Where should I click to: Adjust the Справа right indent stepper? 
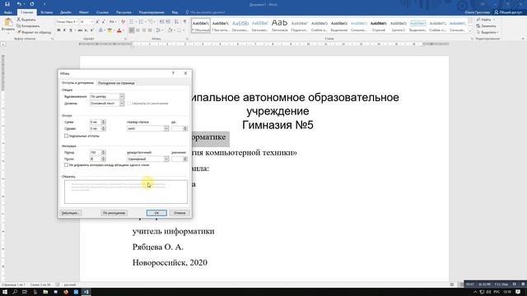(103, 128)
